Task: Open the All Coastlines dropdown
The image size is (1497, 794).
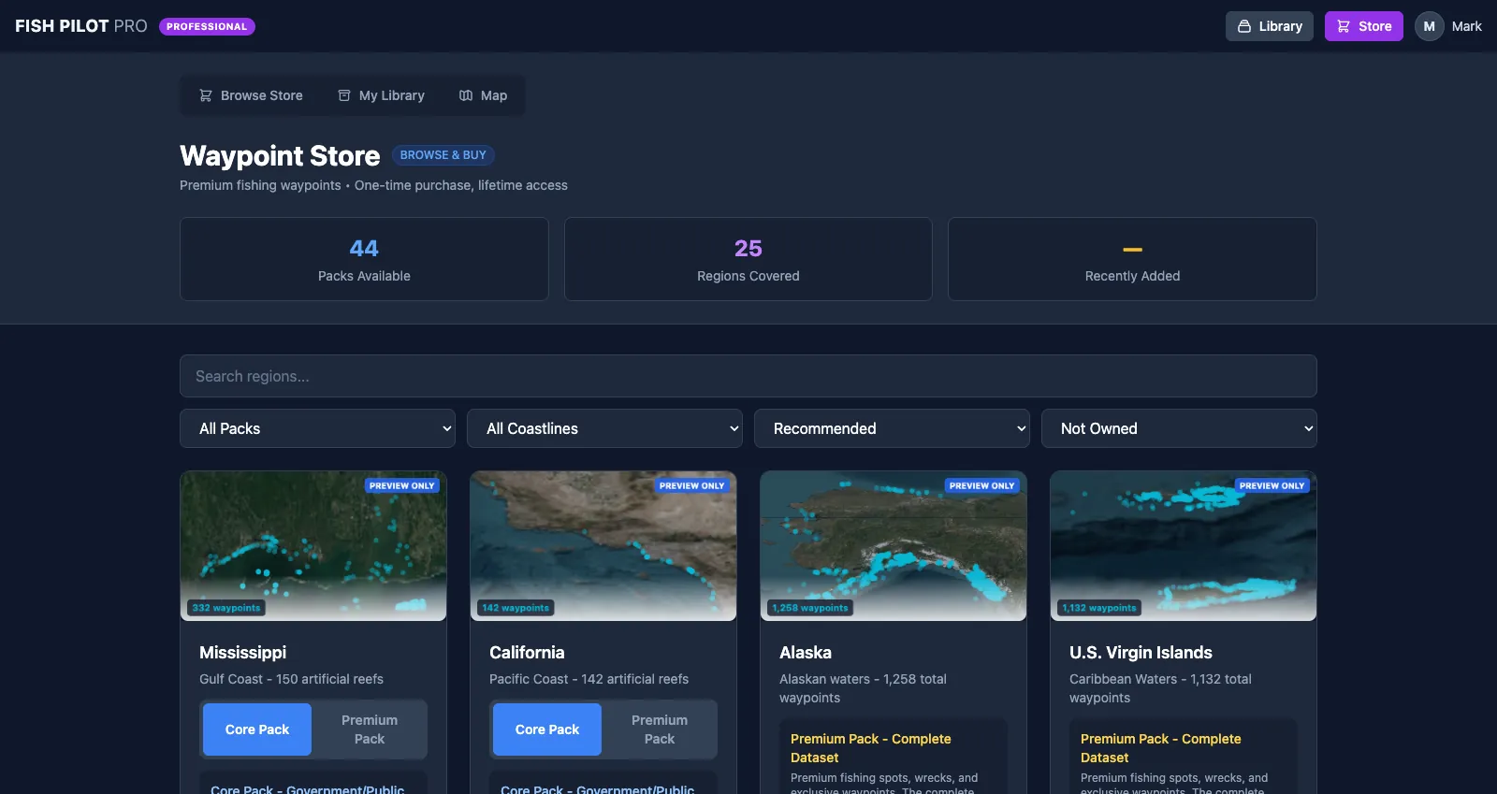Action: click(604, 428)
